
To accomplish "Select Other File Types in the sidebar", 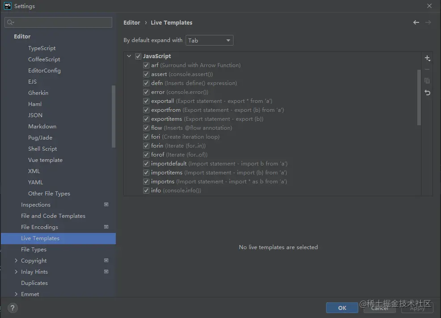I will pos(49,194).
